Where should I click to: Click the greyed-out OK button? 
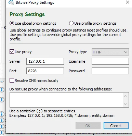(88, 126)
